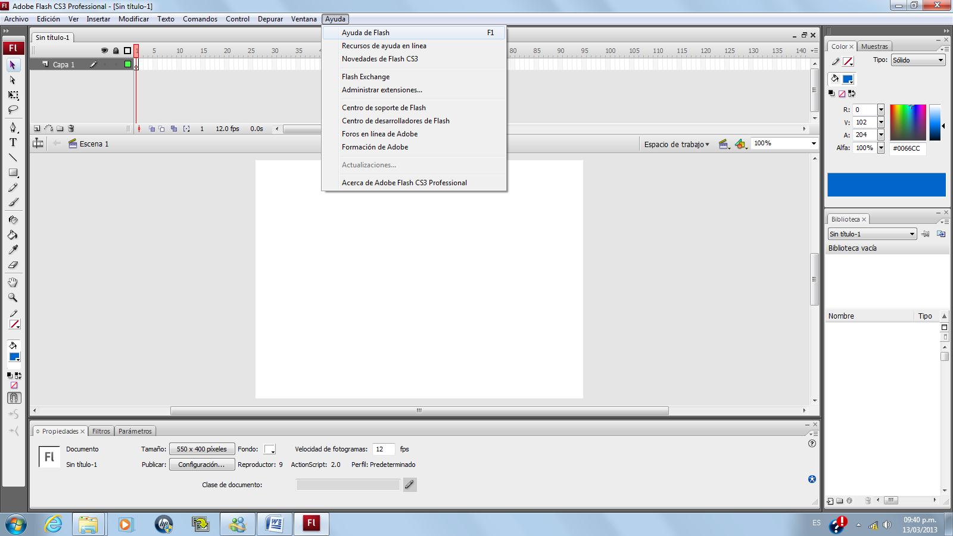
Task: Lock all layers using the padlock icon
Action: point(116,51)
